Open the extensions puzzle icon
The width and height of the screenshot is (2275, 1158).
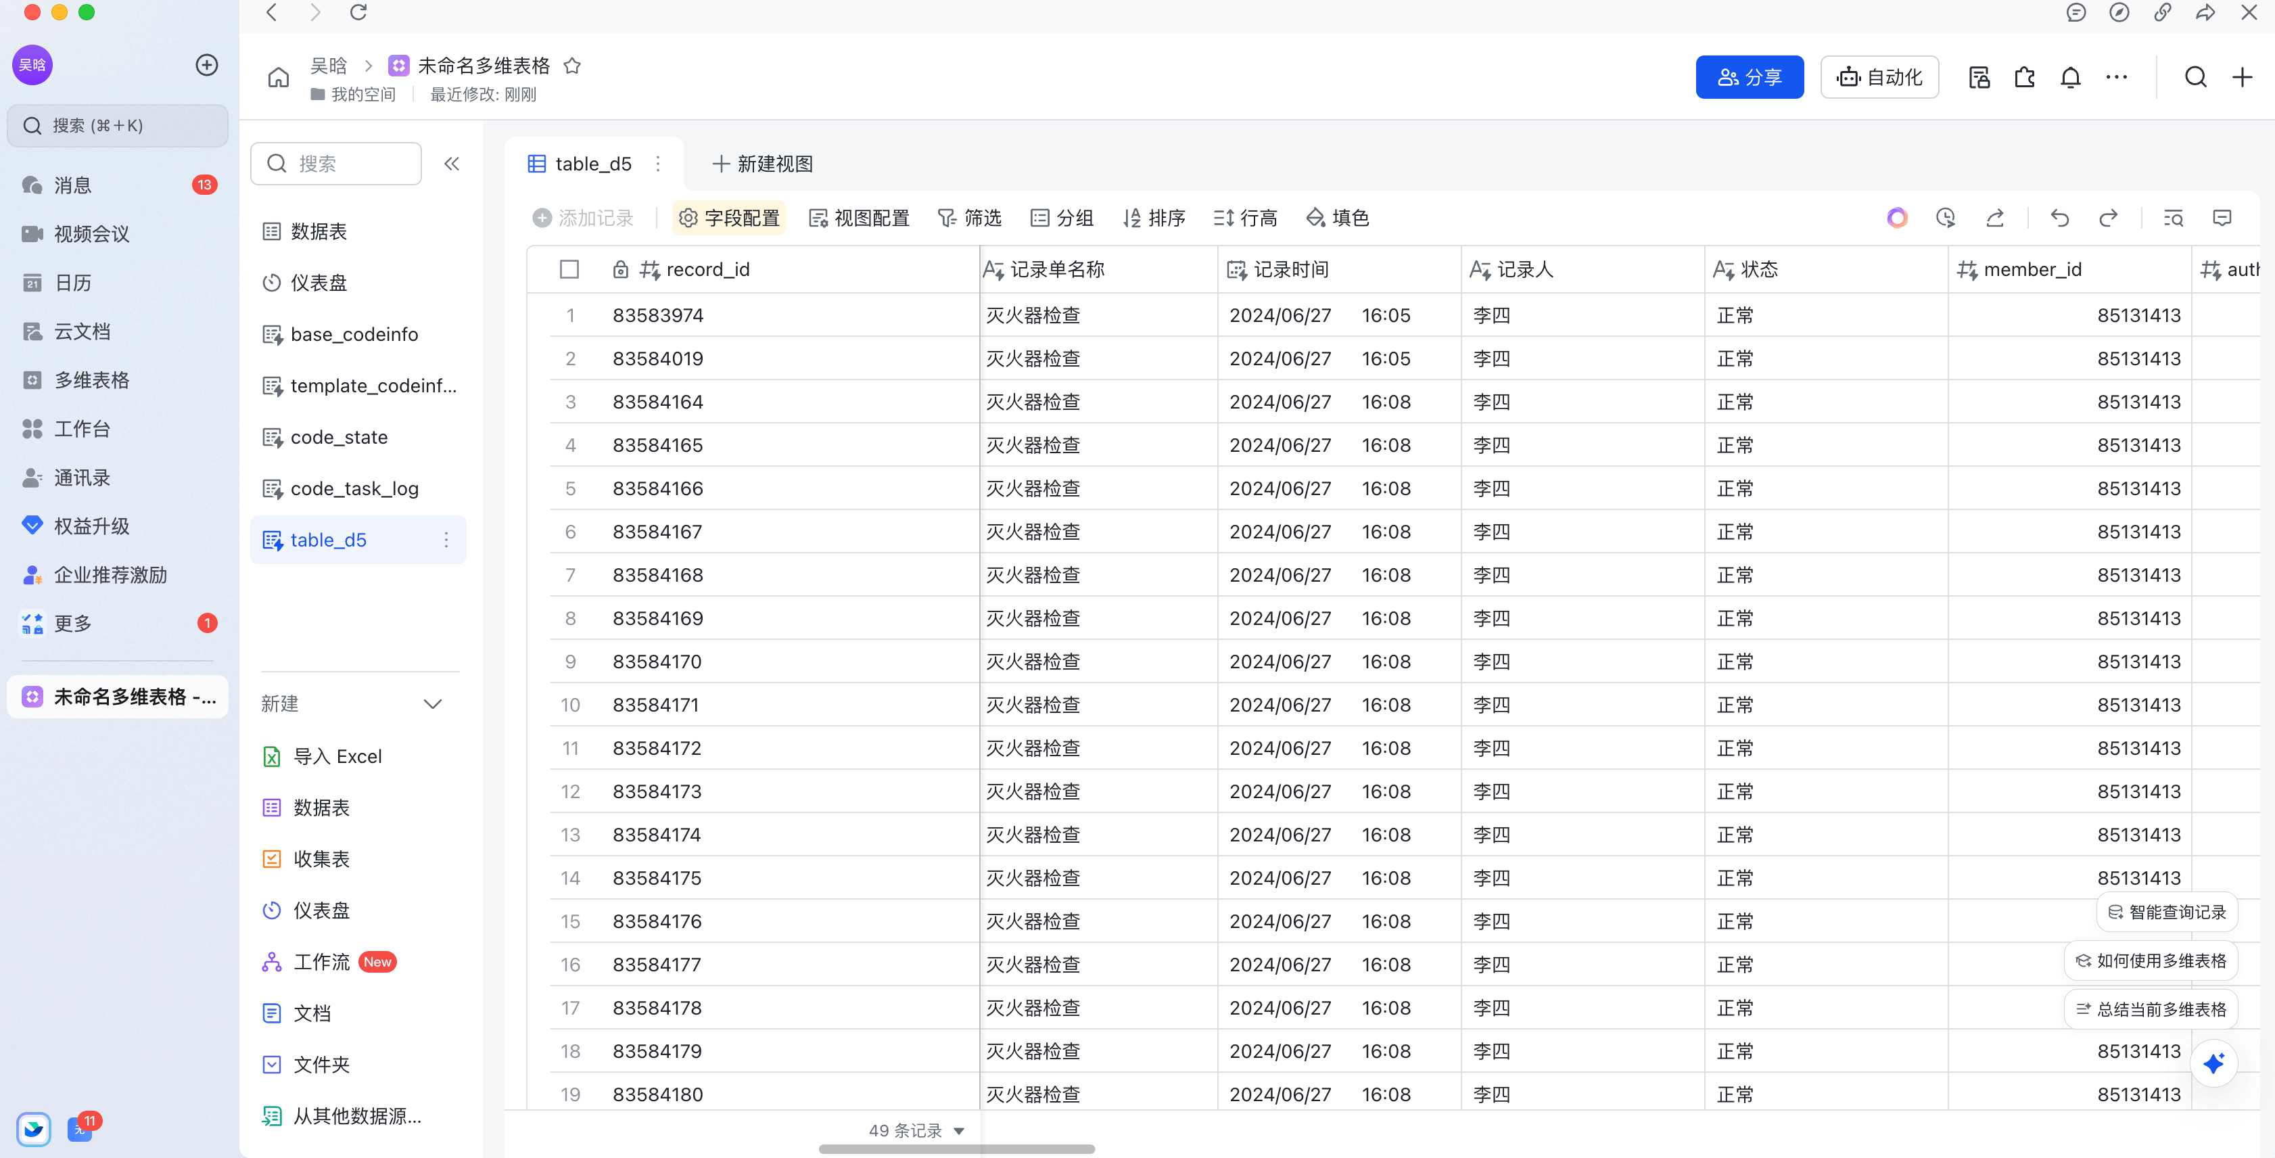pyautogui.click(x=2024, y=78)
